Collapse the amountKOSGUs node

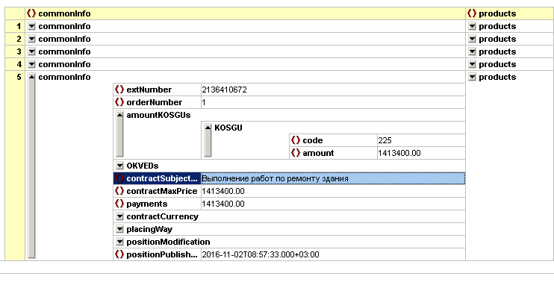tap(119, 115)
